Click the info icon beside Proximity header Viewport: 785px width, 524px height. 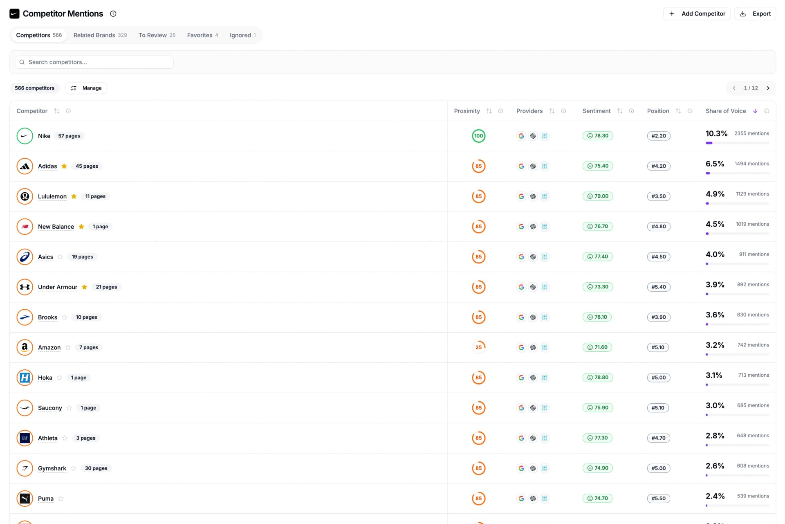[x=500, y=111]
